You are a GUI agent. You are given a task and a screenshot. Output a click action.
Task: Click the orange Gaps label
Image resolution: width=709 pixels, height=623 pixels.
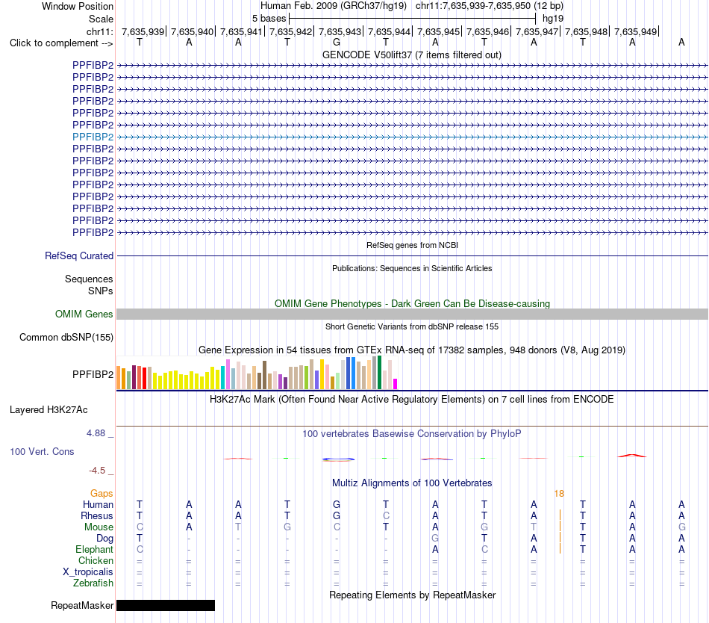[x=101, y=493]
